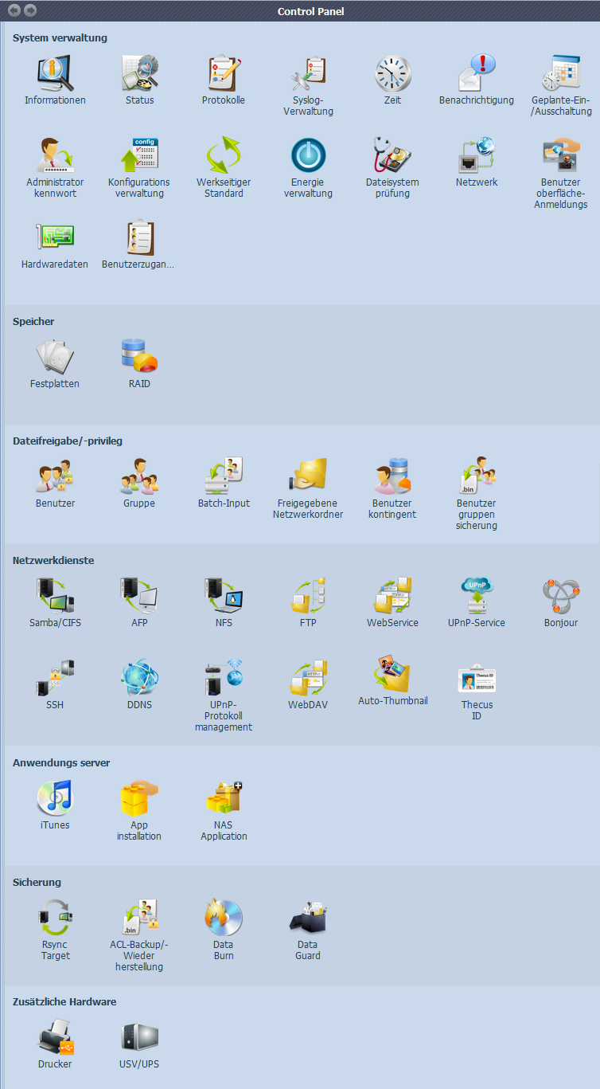
Task: Open the DDNS globe icon
Action: pos(140,679)
